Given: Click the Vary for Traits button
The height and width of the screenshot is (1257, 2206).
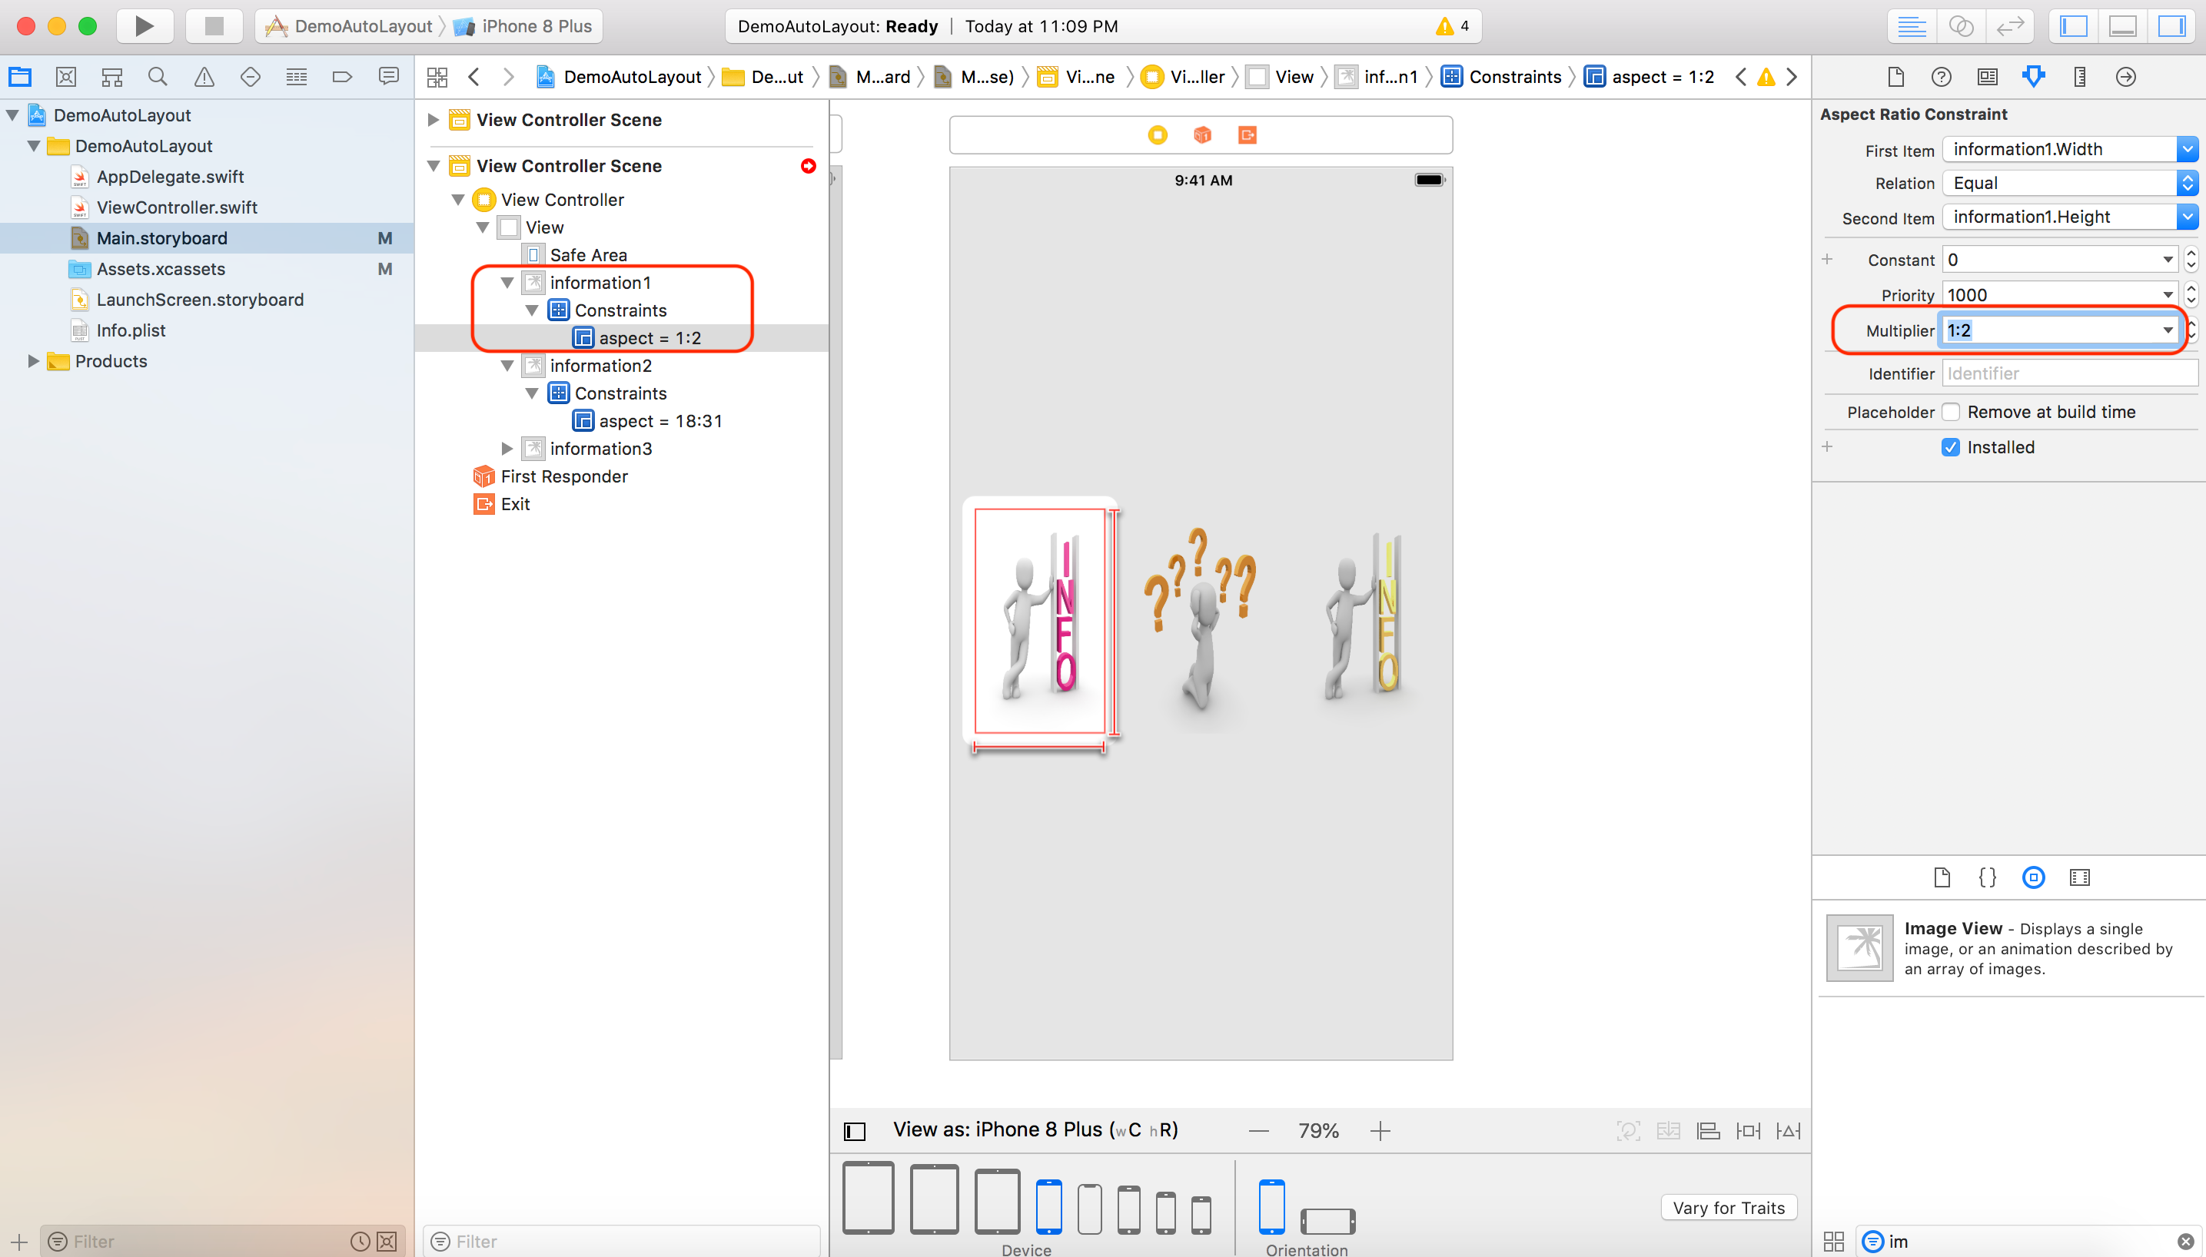Looking at the screenshot, I should click(1728, 1208).
